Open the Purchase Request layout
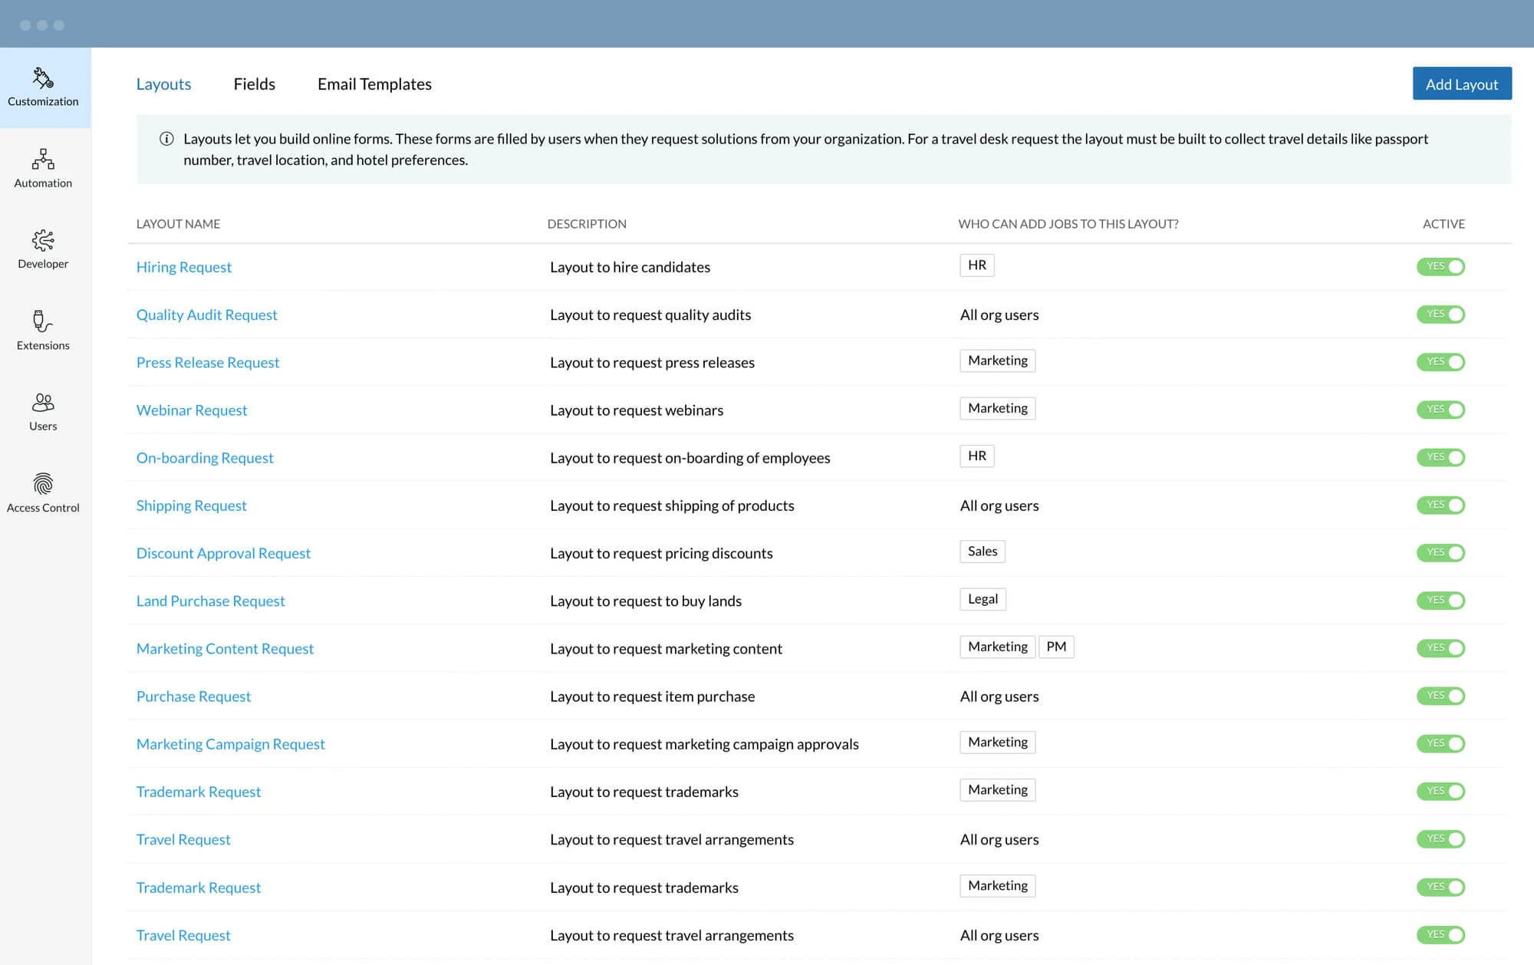Image resolution: width=1534 pixels, height=965 pixels. pos(193,696)
